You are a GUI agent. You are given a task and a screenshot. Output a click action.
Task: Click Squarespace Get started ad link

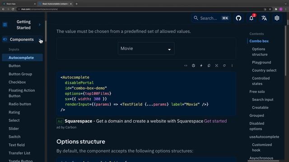[215, 121]
